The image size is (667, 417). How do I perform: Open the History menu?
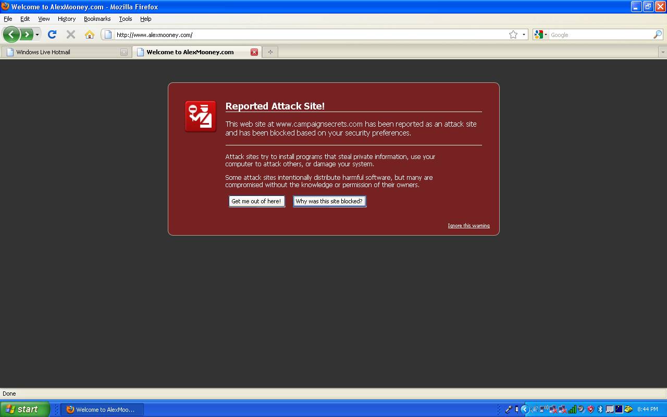[67, 19]
